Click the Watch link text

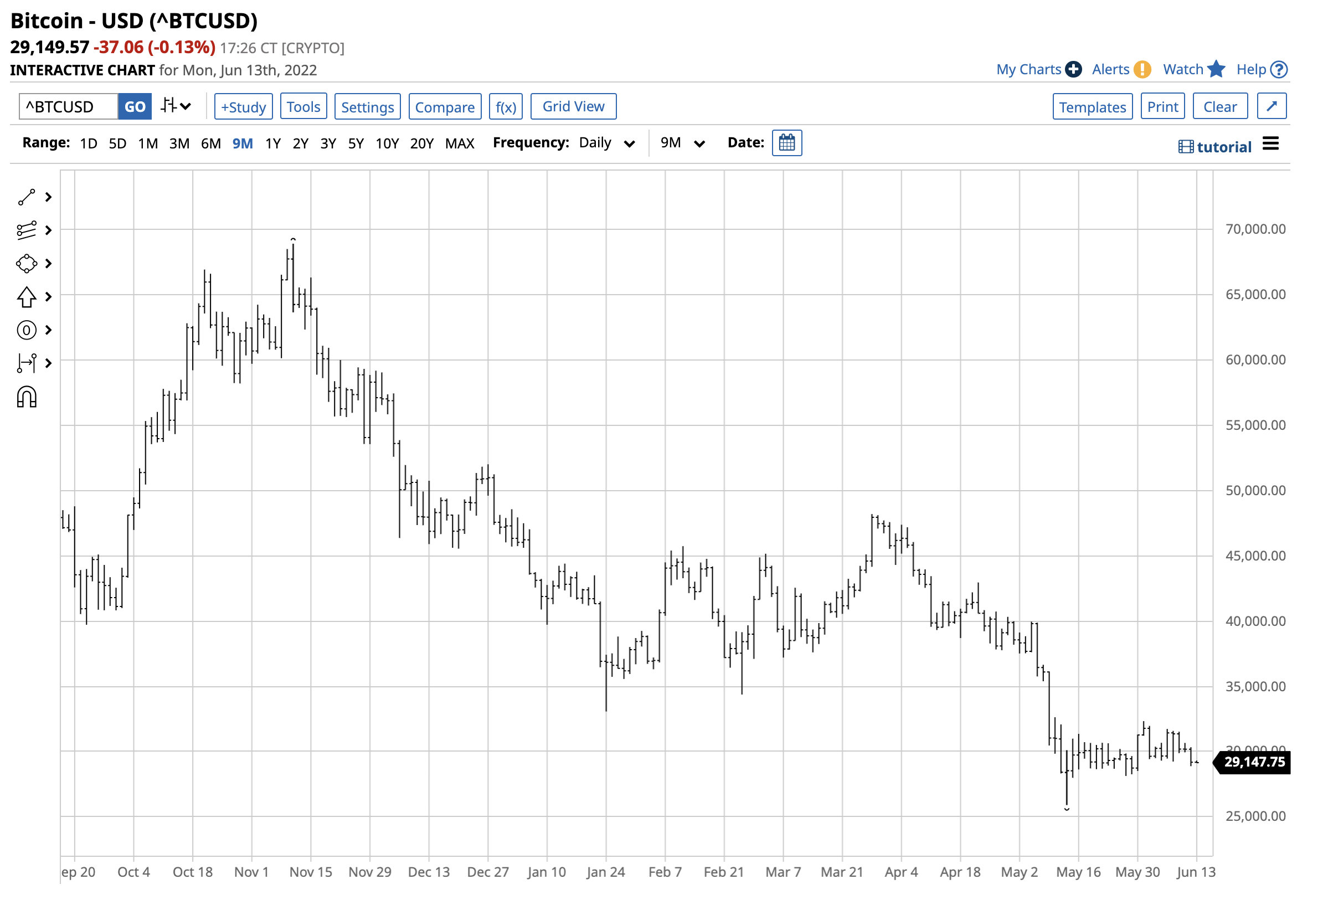(x=1184, y=70)
